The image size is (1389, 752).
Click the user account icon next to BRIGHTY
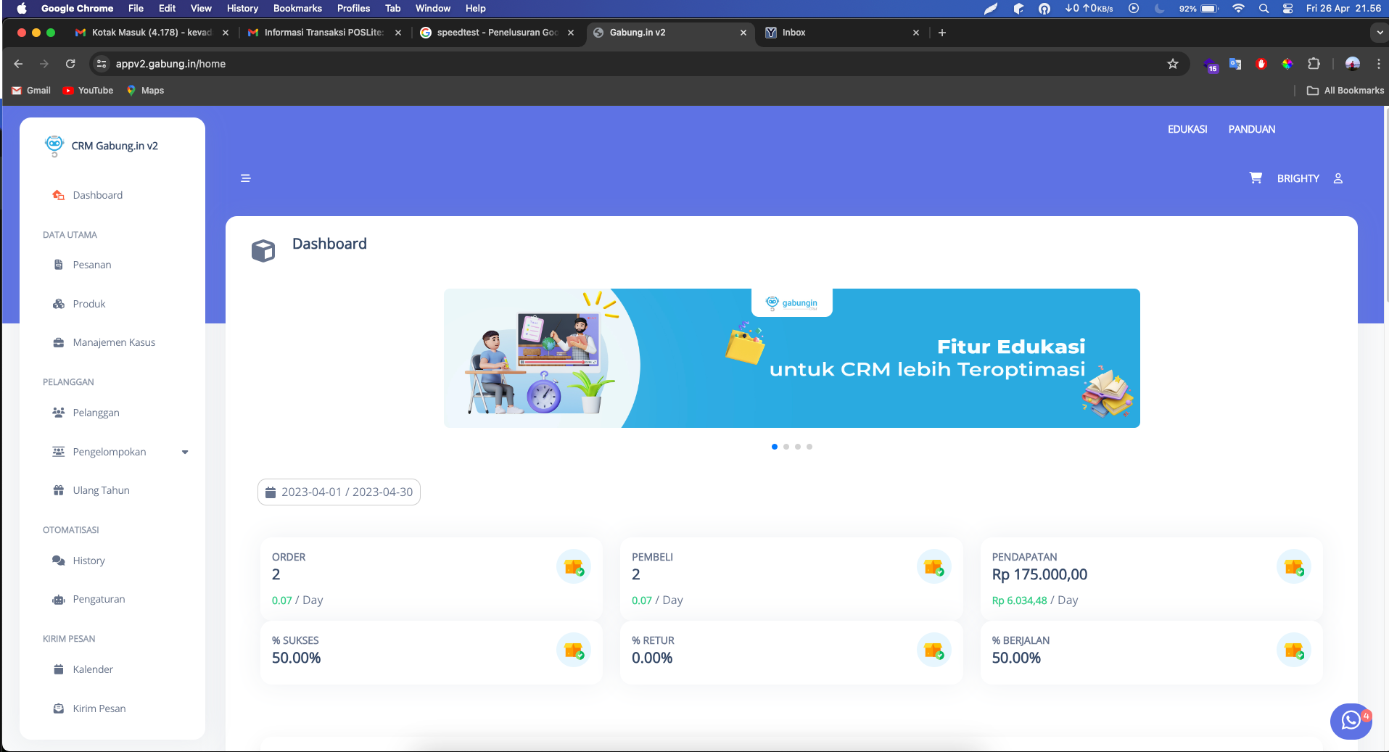[x=1338, y=178]
